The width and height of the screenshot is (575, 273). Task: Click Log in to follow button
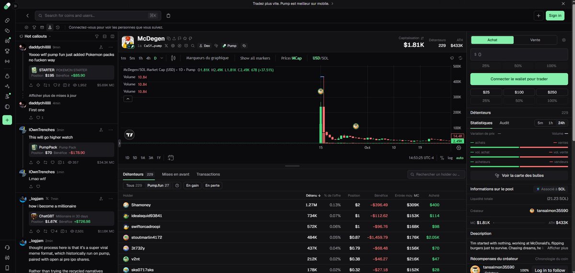coord(550,270)
